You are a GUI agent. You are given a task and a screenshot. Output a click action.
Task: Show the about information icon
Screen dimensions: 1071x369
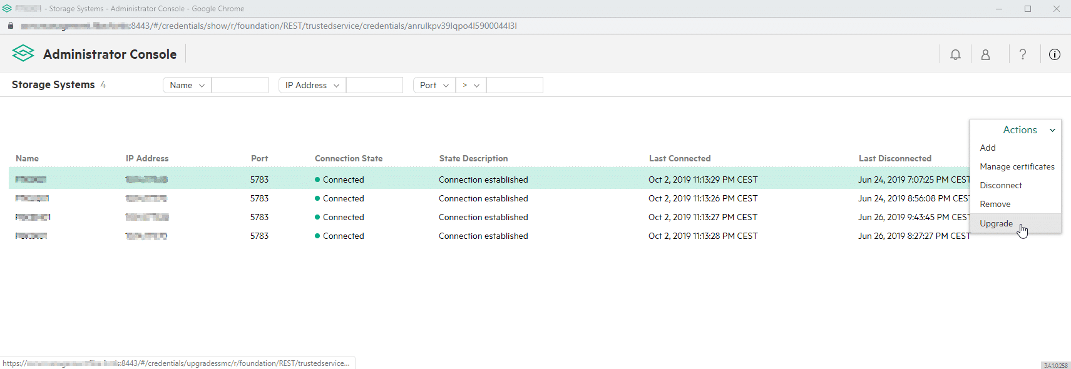click(x=1055, y=54)
